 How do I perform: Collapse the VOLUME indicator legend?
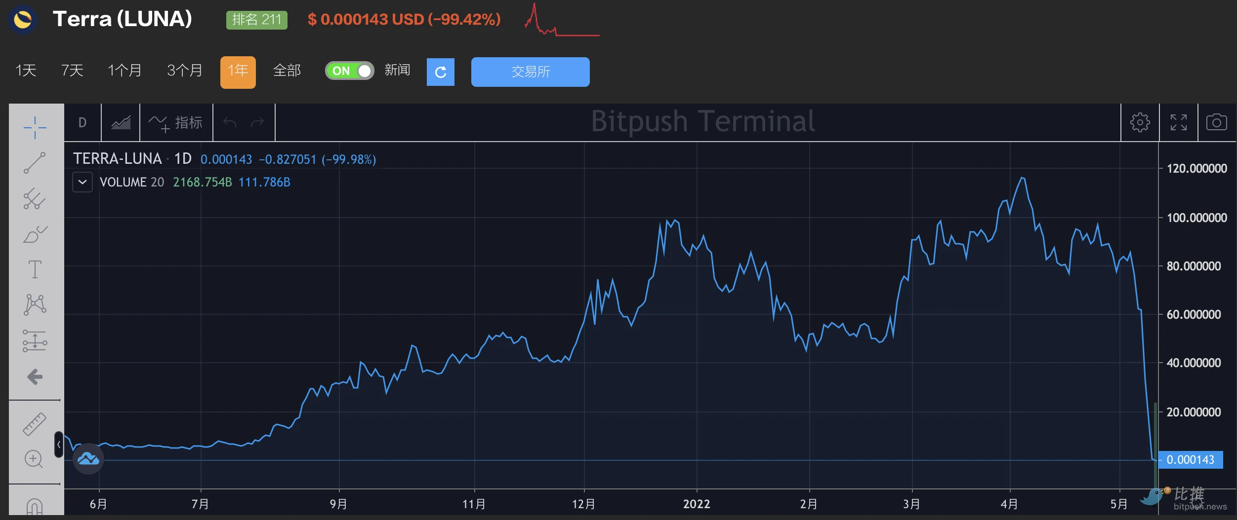82,182
